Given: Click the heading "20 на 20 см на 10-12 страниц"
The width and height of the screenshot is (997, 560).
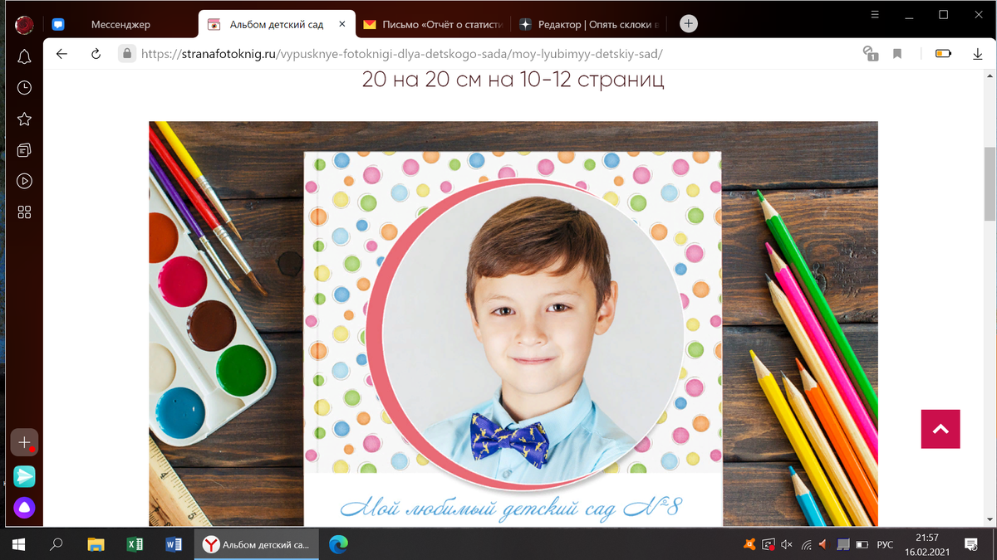Looking at the screenshot, I should (513, 80).
